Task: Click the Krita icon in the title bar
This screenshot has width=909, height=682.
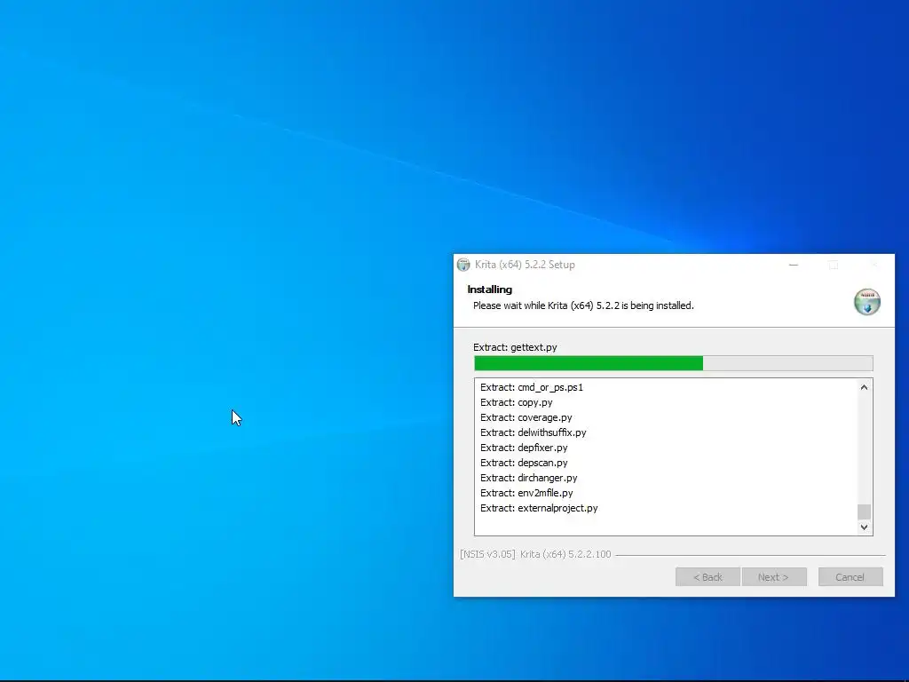Action: (463, 265)
